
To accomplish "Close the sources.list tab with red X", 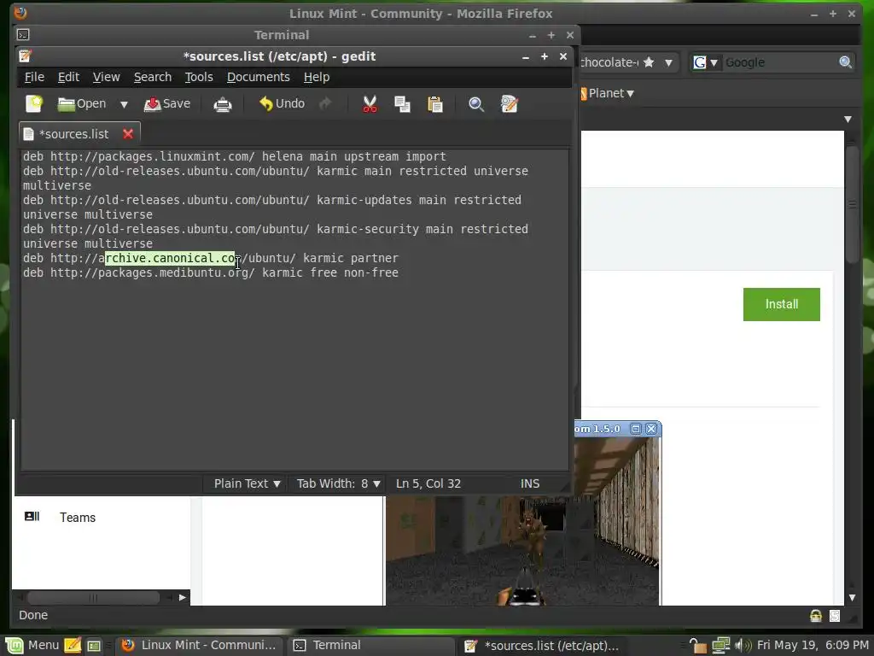I will click(128, 134).
